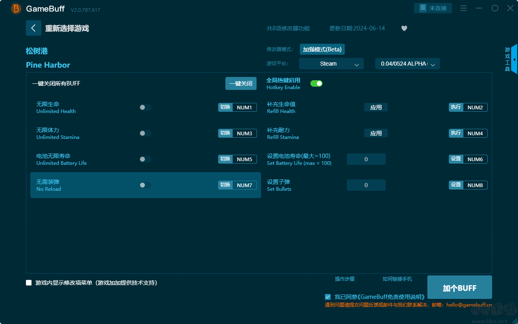Click the 加强模式(Beta) mode button

tap(322, 49)
